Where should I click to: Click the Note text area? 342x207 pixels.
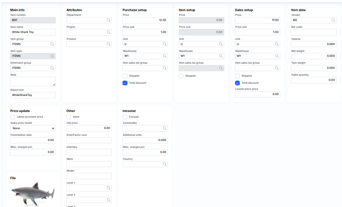coord(33,82)
